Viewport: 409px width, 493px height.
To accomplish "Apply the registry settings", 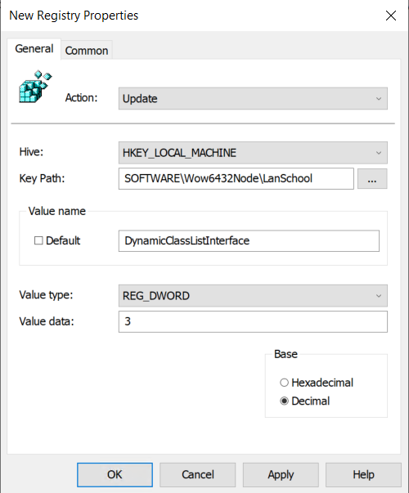I will point(281,475).
